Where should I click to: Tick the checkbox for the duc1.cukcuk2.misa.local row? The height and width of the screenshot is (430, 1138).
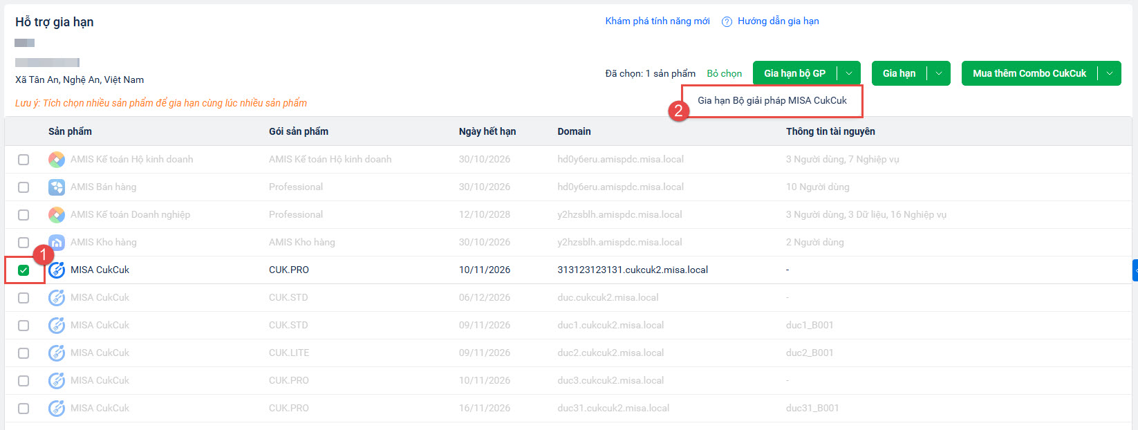click(24, 326)
